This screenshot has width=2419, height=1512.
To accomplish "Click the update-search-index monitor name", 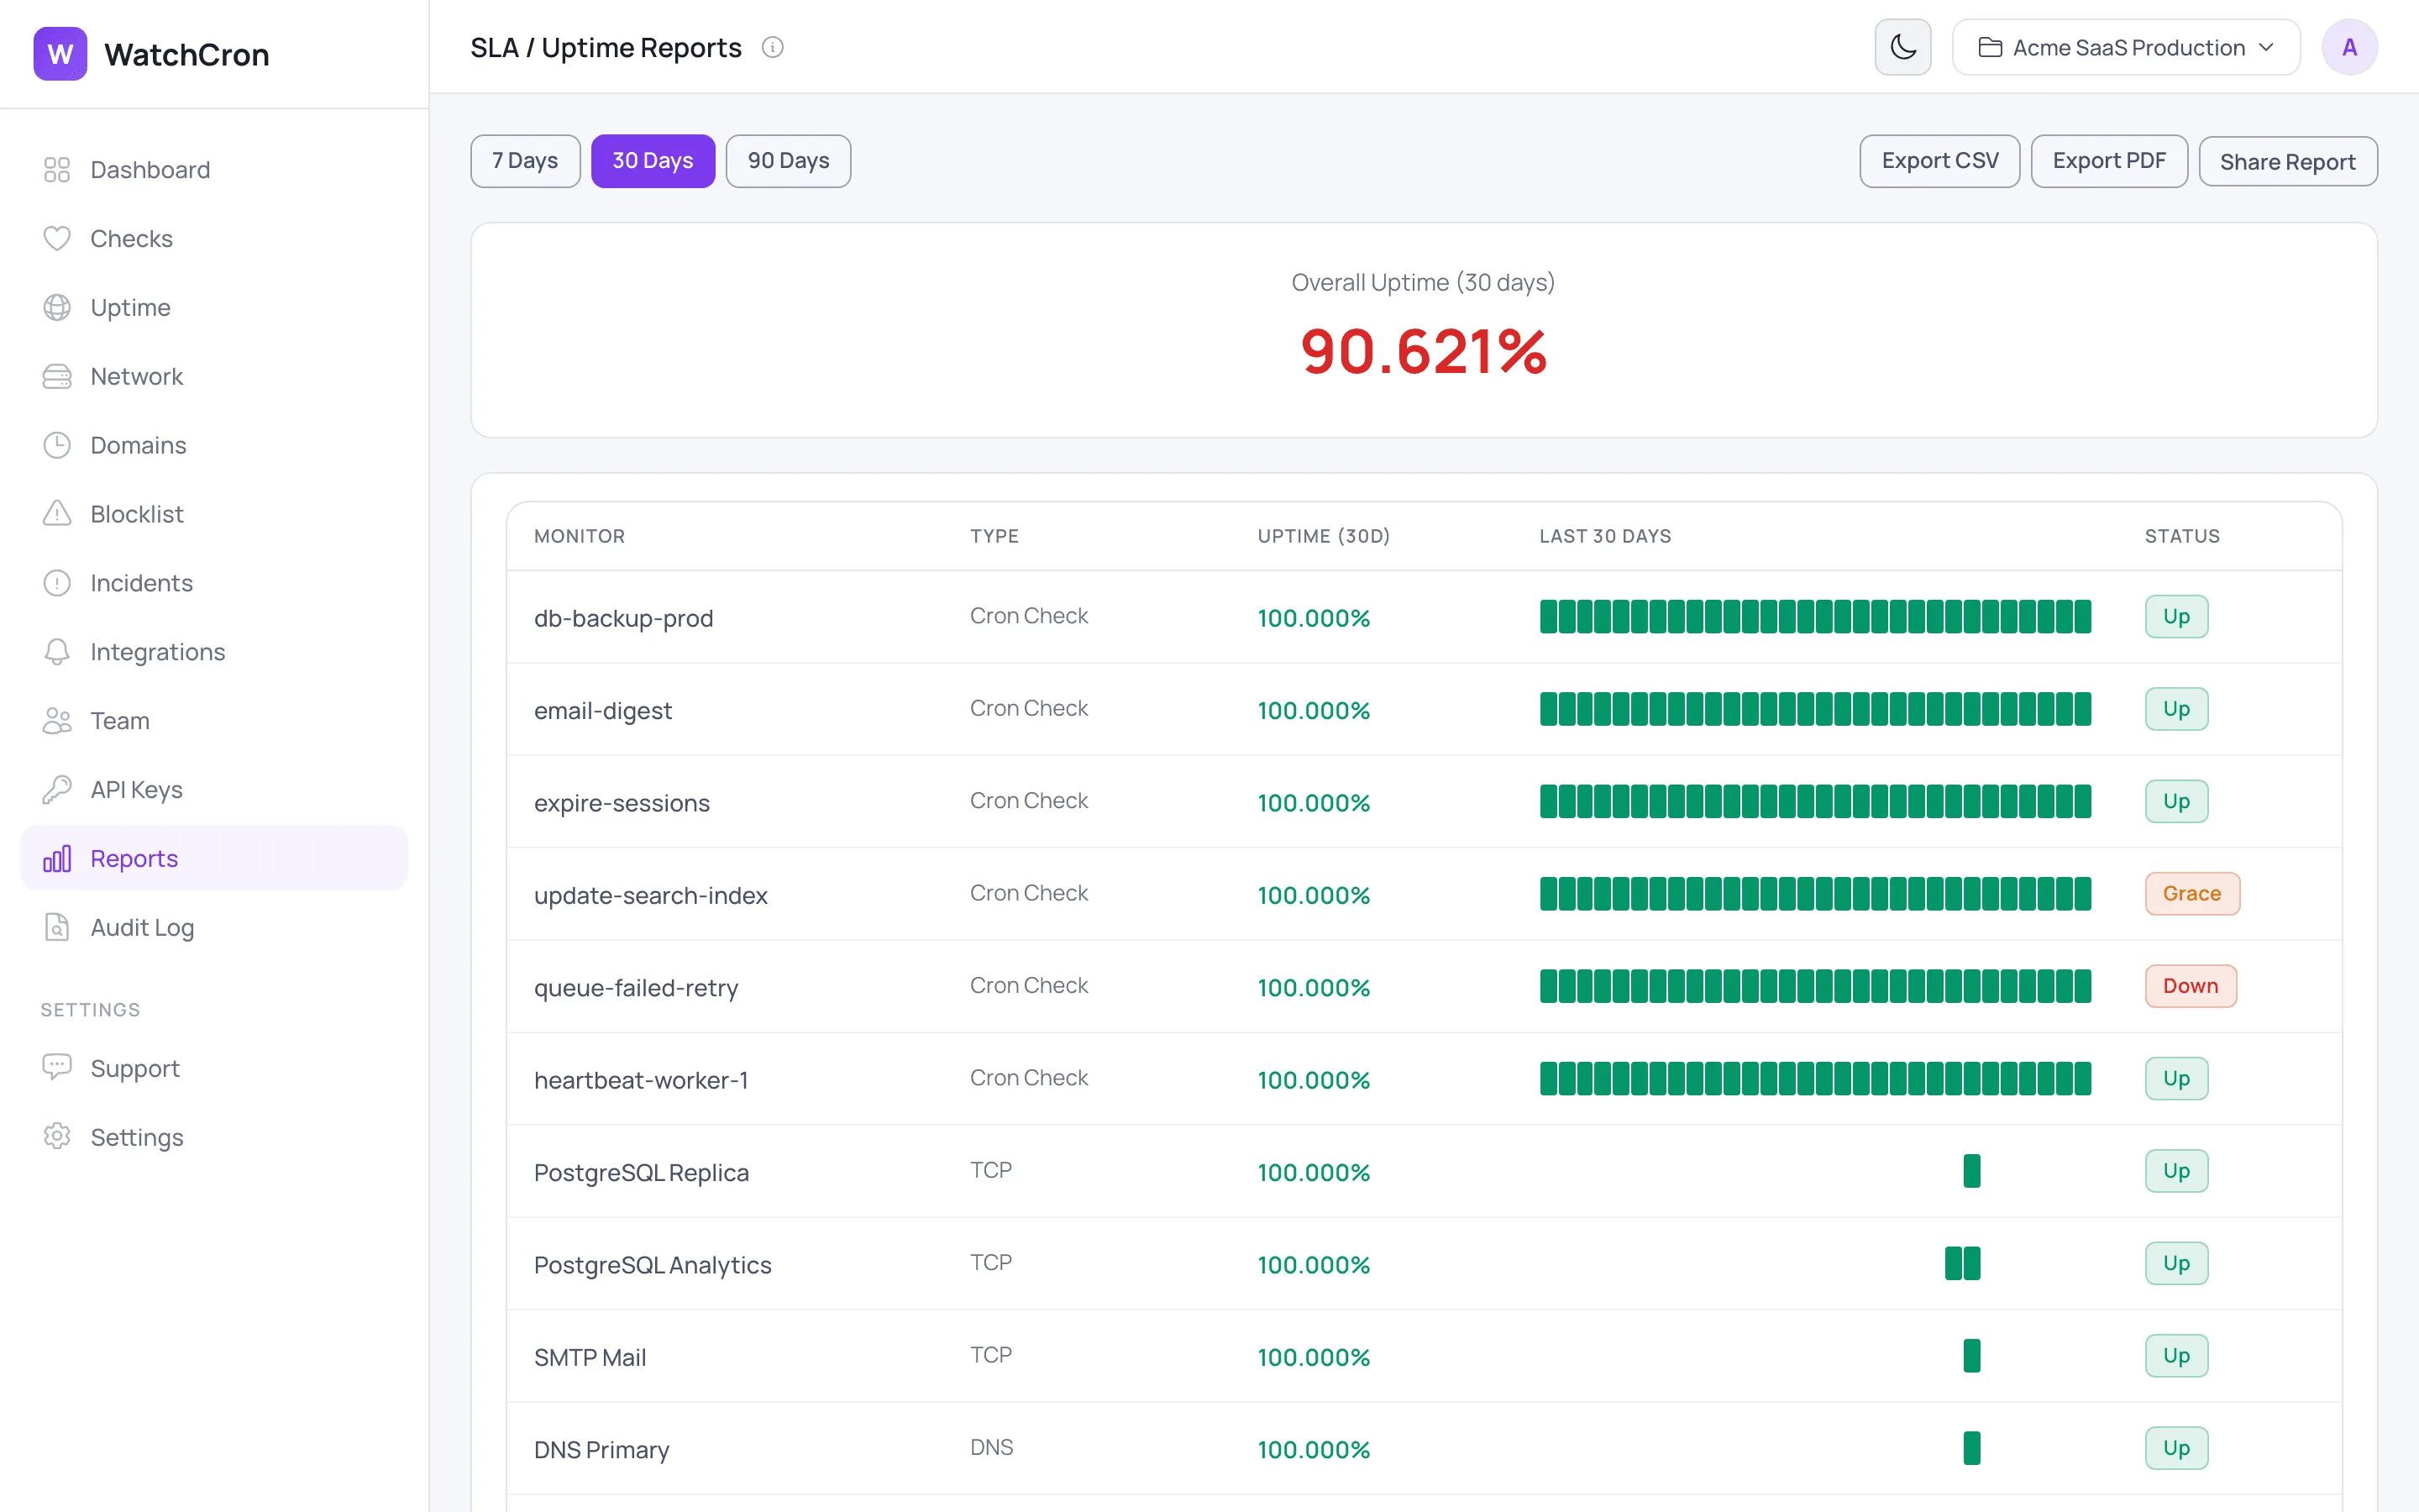I will tap(651, 896).
